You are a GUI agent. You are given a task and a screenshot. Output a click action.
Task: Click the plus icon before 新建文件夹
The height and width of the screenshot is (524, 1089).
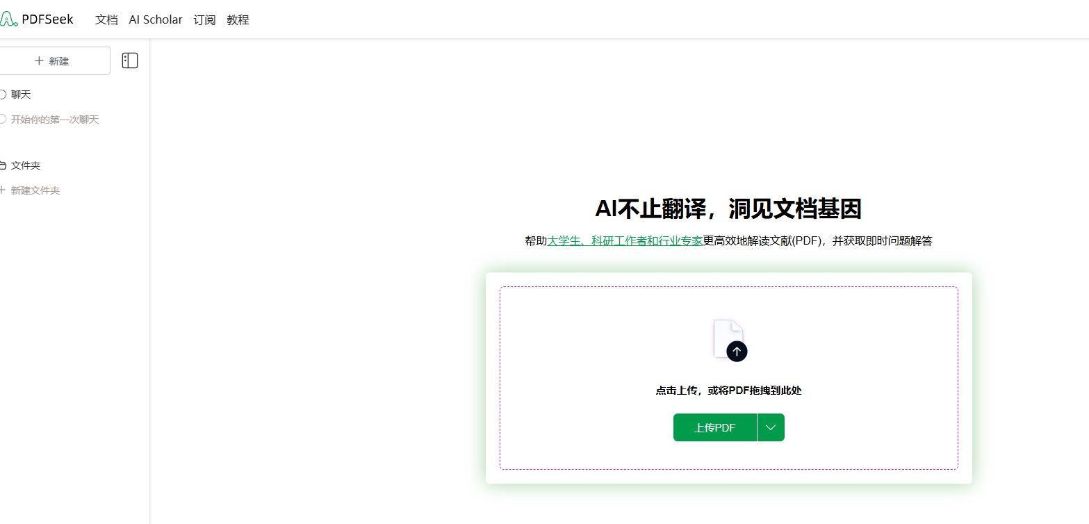3,190
